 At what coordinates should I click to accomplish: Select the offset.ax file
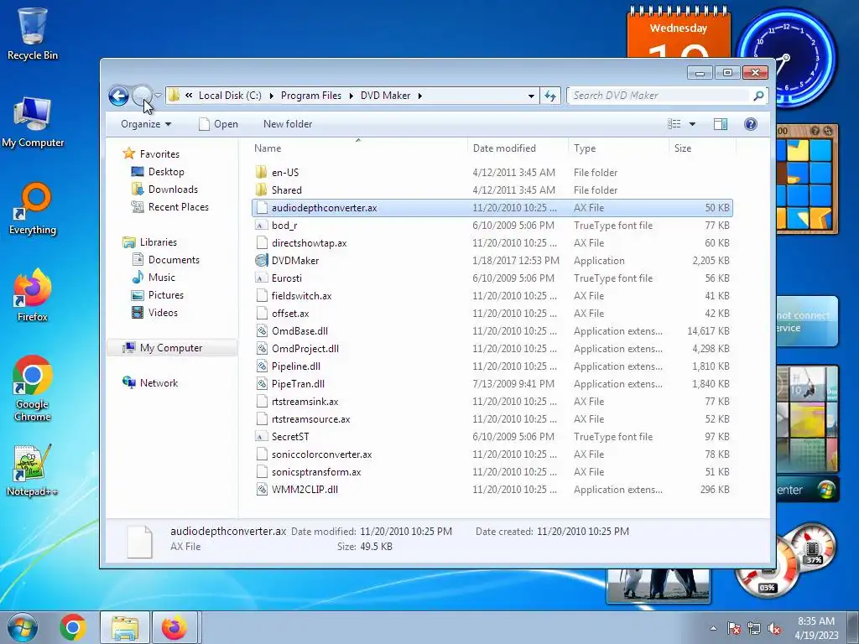tap(290, 314)
